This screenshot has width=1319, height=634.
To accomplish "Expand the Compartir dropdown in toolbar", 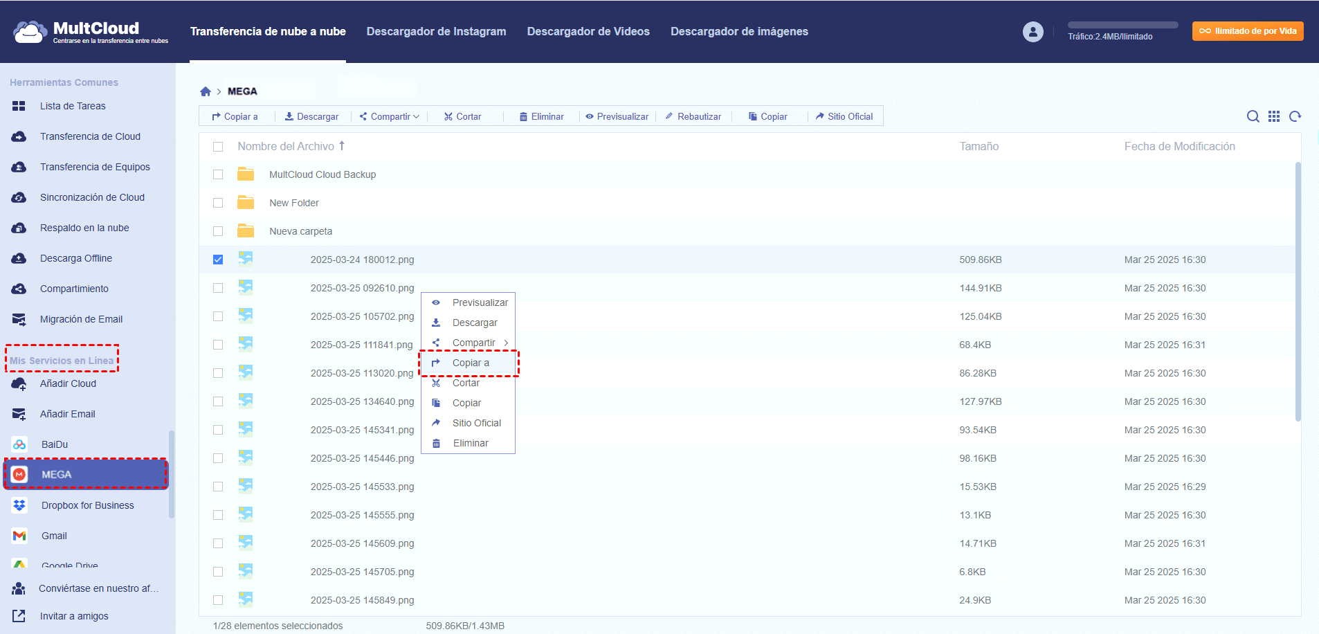I will pyautogui.click(x=416, y=117).
